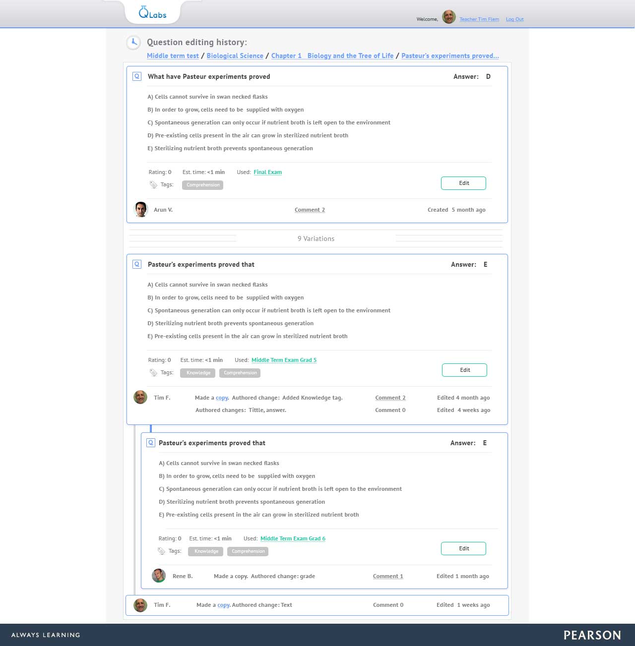This screenshot has height=646, width=635.
Task: Click the Q icon on nested Rene B. question
Action: pos(151,443)
